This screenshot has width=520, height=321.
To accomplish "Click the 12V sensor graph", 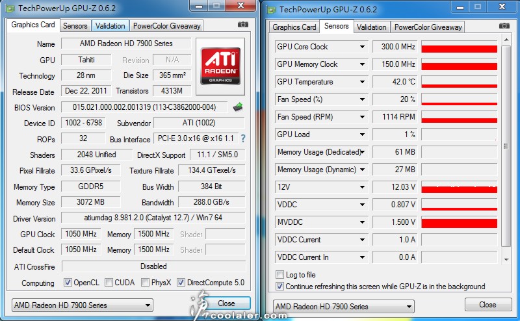I will tap(459, 187).
